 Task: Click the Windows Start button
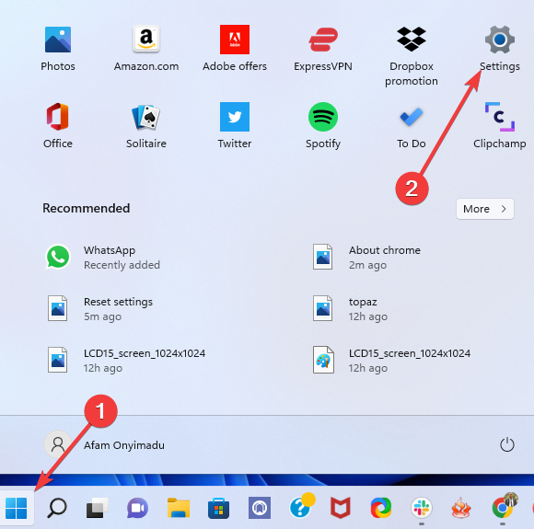(17, 508)
